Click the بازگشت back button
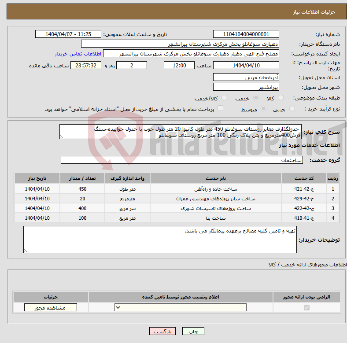 [162, 331]
